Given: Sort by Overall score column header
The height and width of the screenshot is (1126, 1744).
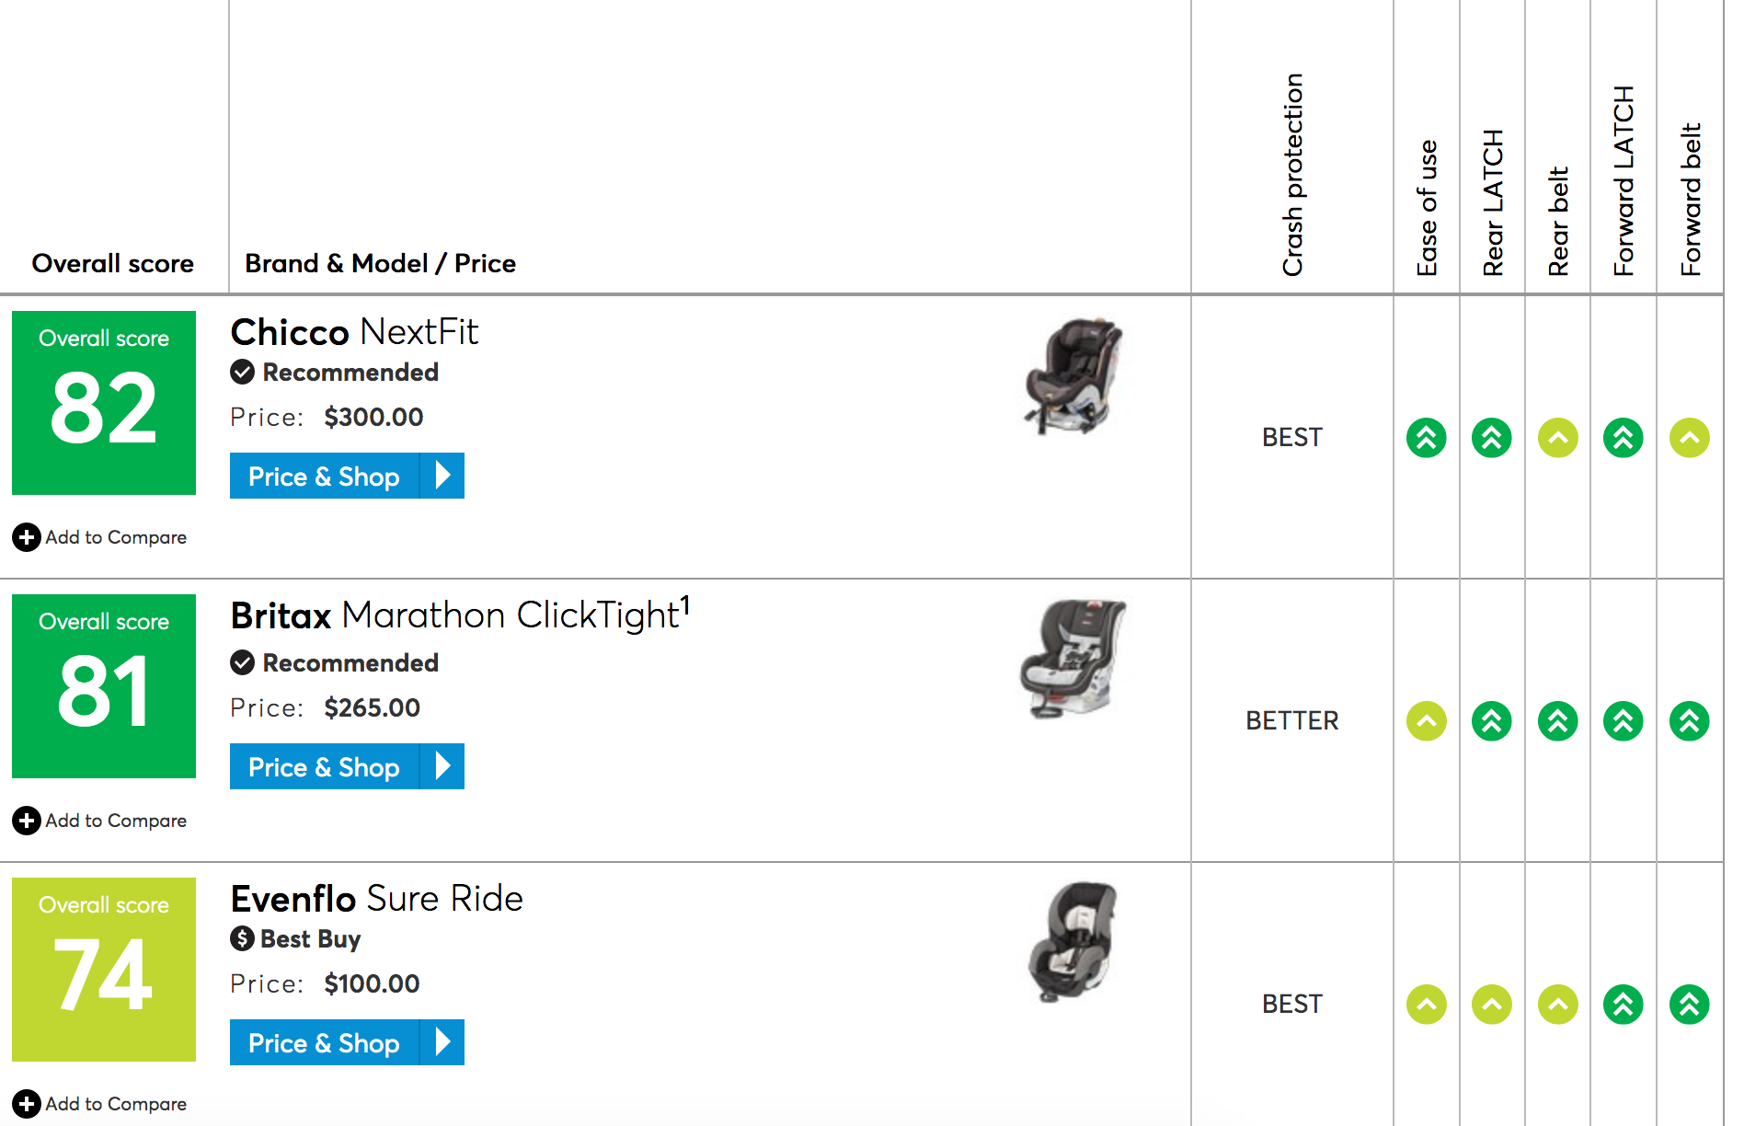Looking at the screenshot, I should point(112,263).
